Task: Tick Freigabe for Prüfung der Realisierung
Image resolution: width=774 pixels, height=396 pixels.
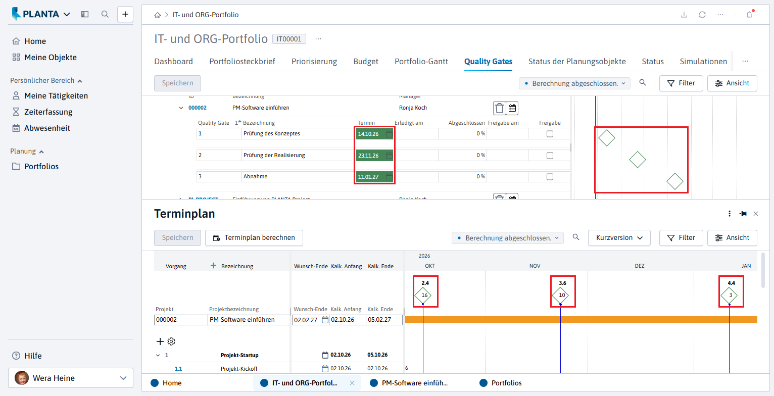Action: point(550,156)
